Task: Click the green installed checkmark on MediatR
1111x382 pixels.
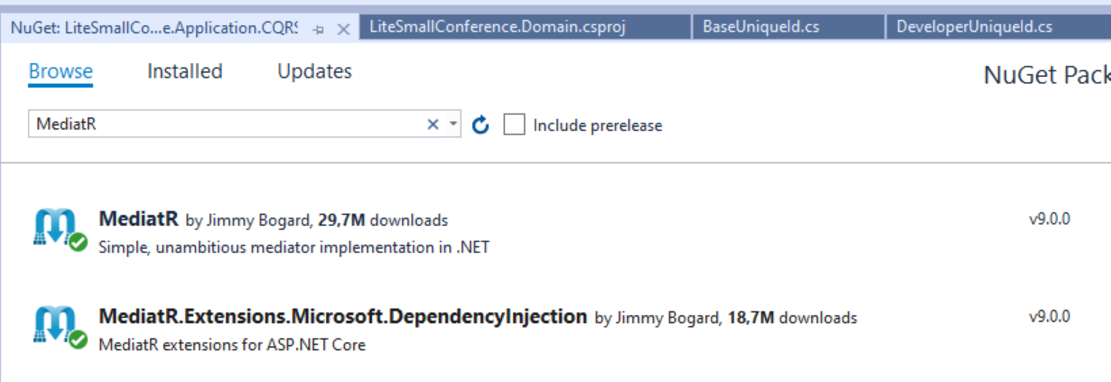Action: point(78,242)
